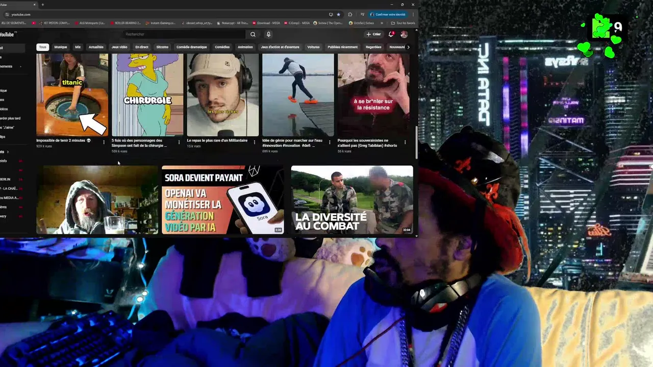Open browser extensions puzzle icon
The width and height of the screenshot is (653, 367).
[350, 14]
